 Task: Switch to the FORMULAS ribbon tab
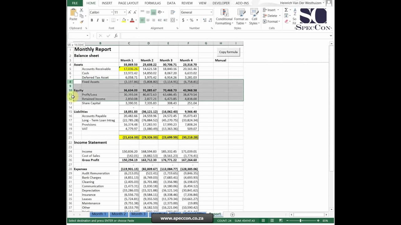[153, 3]
